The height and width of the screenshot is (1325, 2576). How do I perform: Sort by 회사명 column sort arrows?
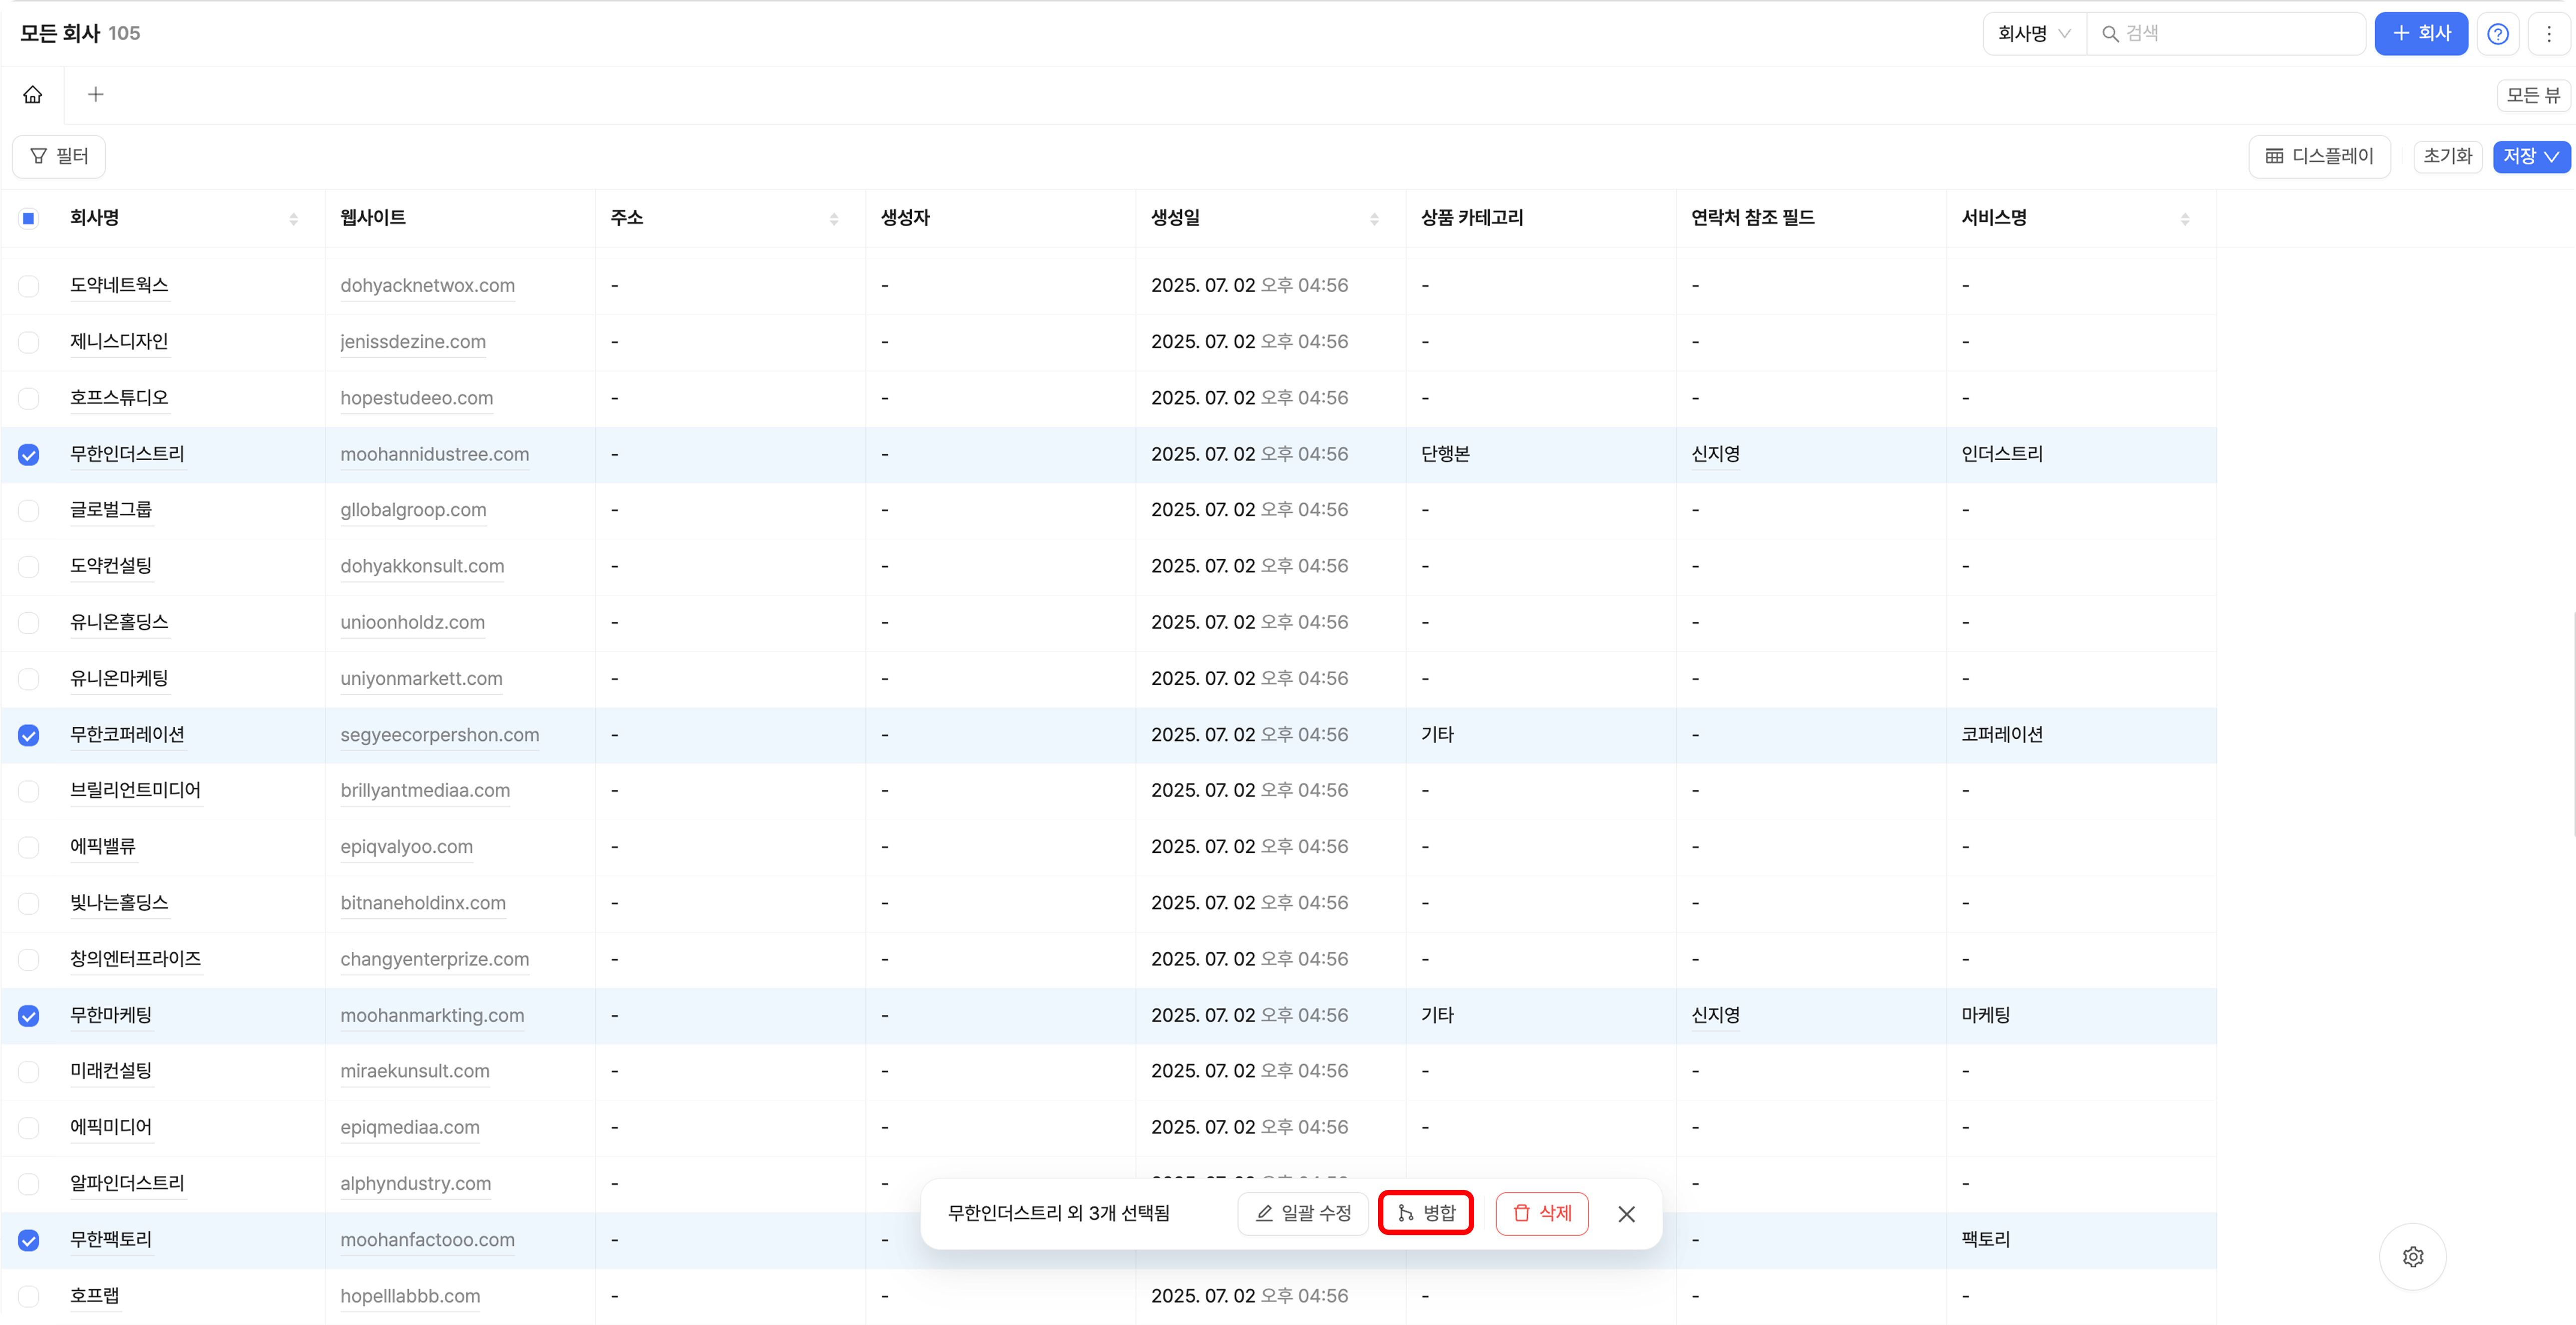click(x=293, y=219)
